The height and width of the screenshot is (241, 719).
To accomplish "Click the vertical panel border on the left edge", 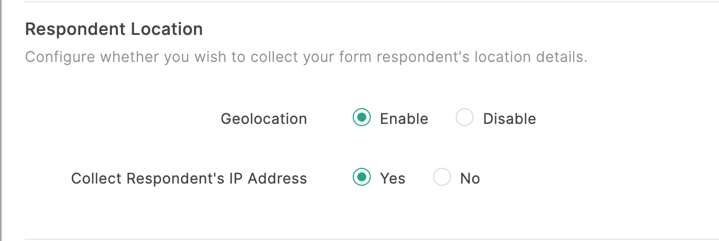I will pyautogui.click(x=2, y=120).
